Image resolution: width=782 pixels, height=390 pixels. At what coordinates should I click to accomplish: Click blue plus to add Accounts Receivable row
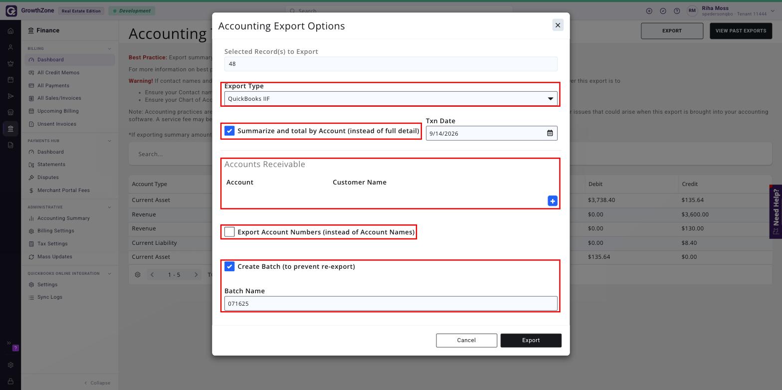pos(553,201)
